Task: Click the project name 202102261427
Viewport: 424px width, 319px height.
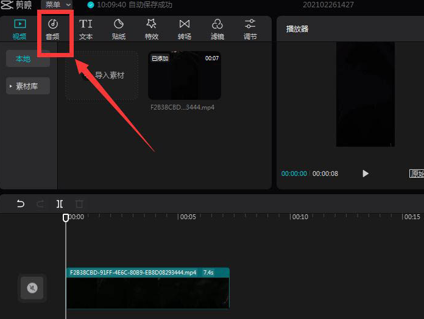Action: 328,5
